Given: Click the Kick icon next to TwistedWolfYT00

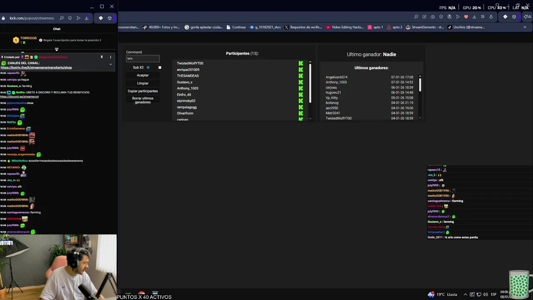Looking at the screenshot, I should click(x=301, y=63).
